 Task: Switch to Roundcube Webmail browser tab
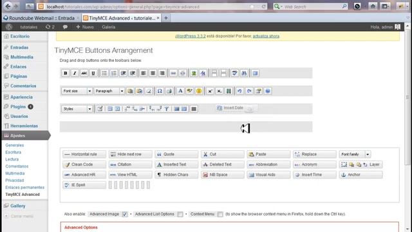41,18
